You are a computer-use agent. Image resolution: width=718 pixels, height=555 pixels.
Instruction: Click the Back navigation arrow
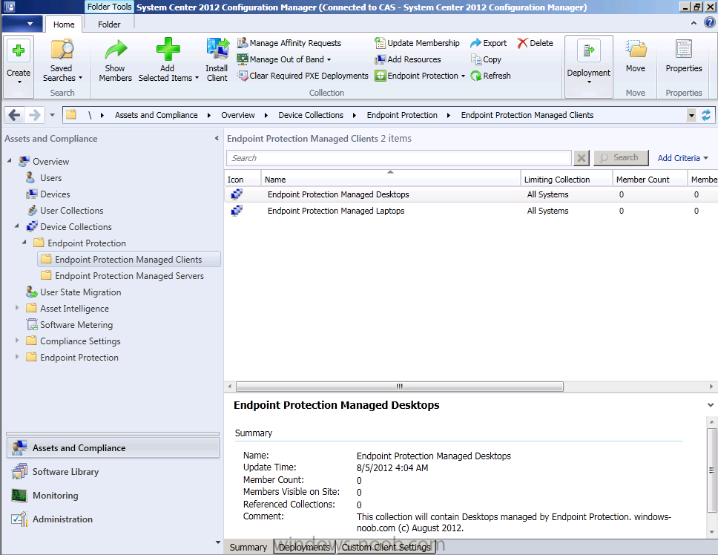click(14, 115)
